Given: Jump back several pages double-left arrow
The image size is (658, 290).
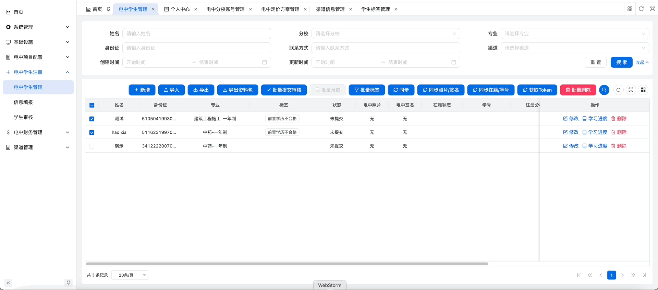Looking at the screenshot, I should coord(590,275).
